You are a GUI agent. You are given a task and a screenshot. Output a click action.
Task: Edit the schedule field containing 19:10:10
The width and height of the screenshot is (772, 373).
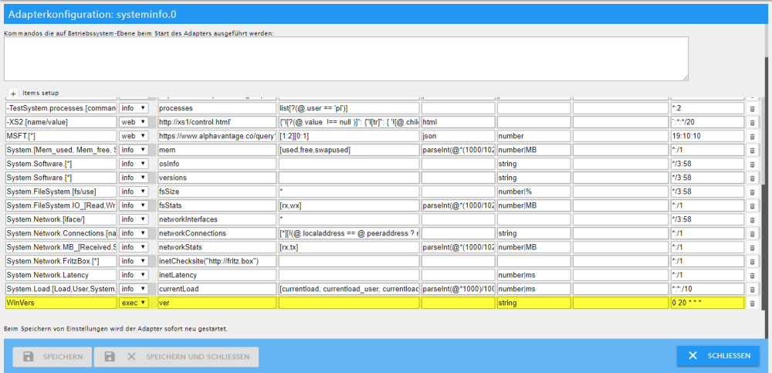click(x=706, y=136)
